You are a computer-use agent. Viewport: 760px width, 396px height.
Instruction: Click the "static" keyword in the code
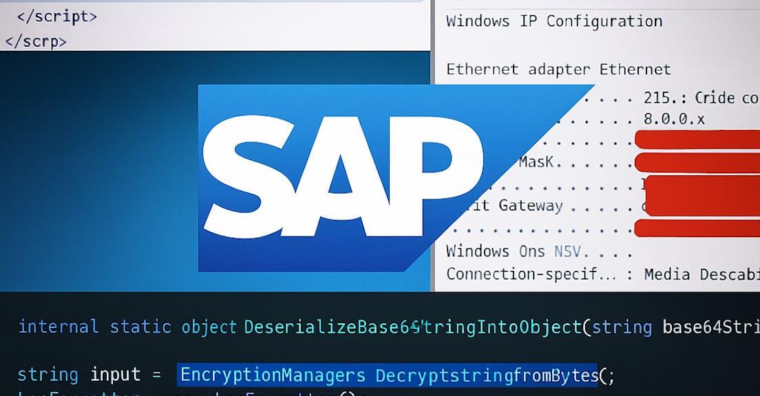point(140,327)
